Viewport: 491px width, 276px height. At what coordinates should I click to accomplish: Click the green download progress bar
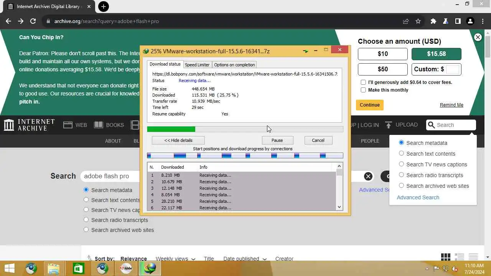(245, 129)
